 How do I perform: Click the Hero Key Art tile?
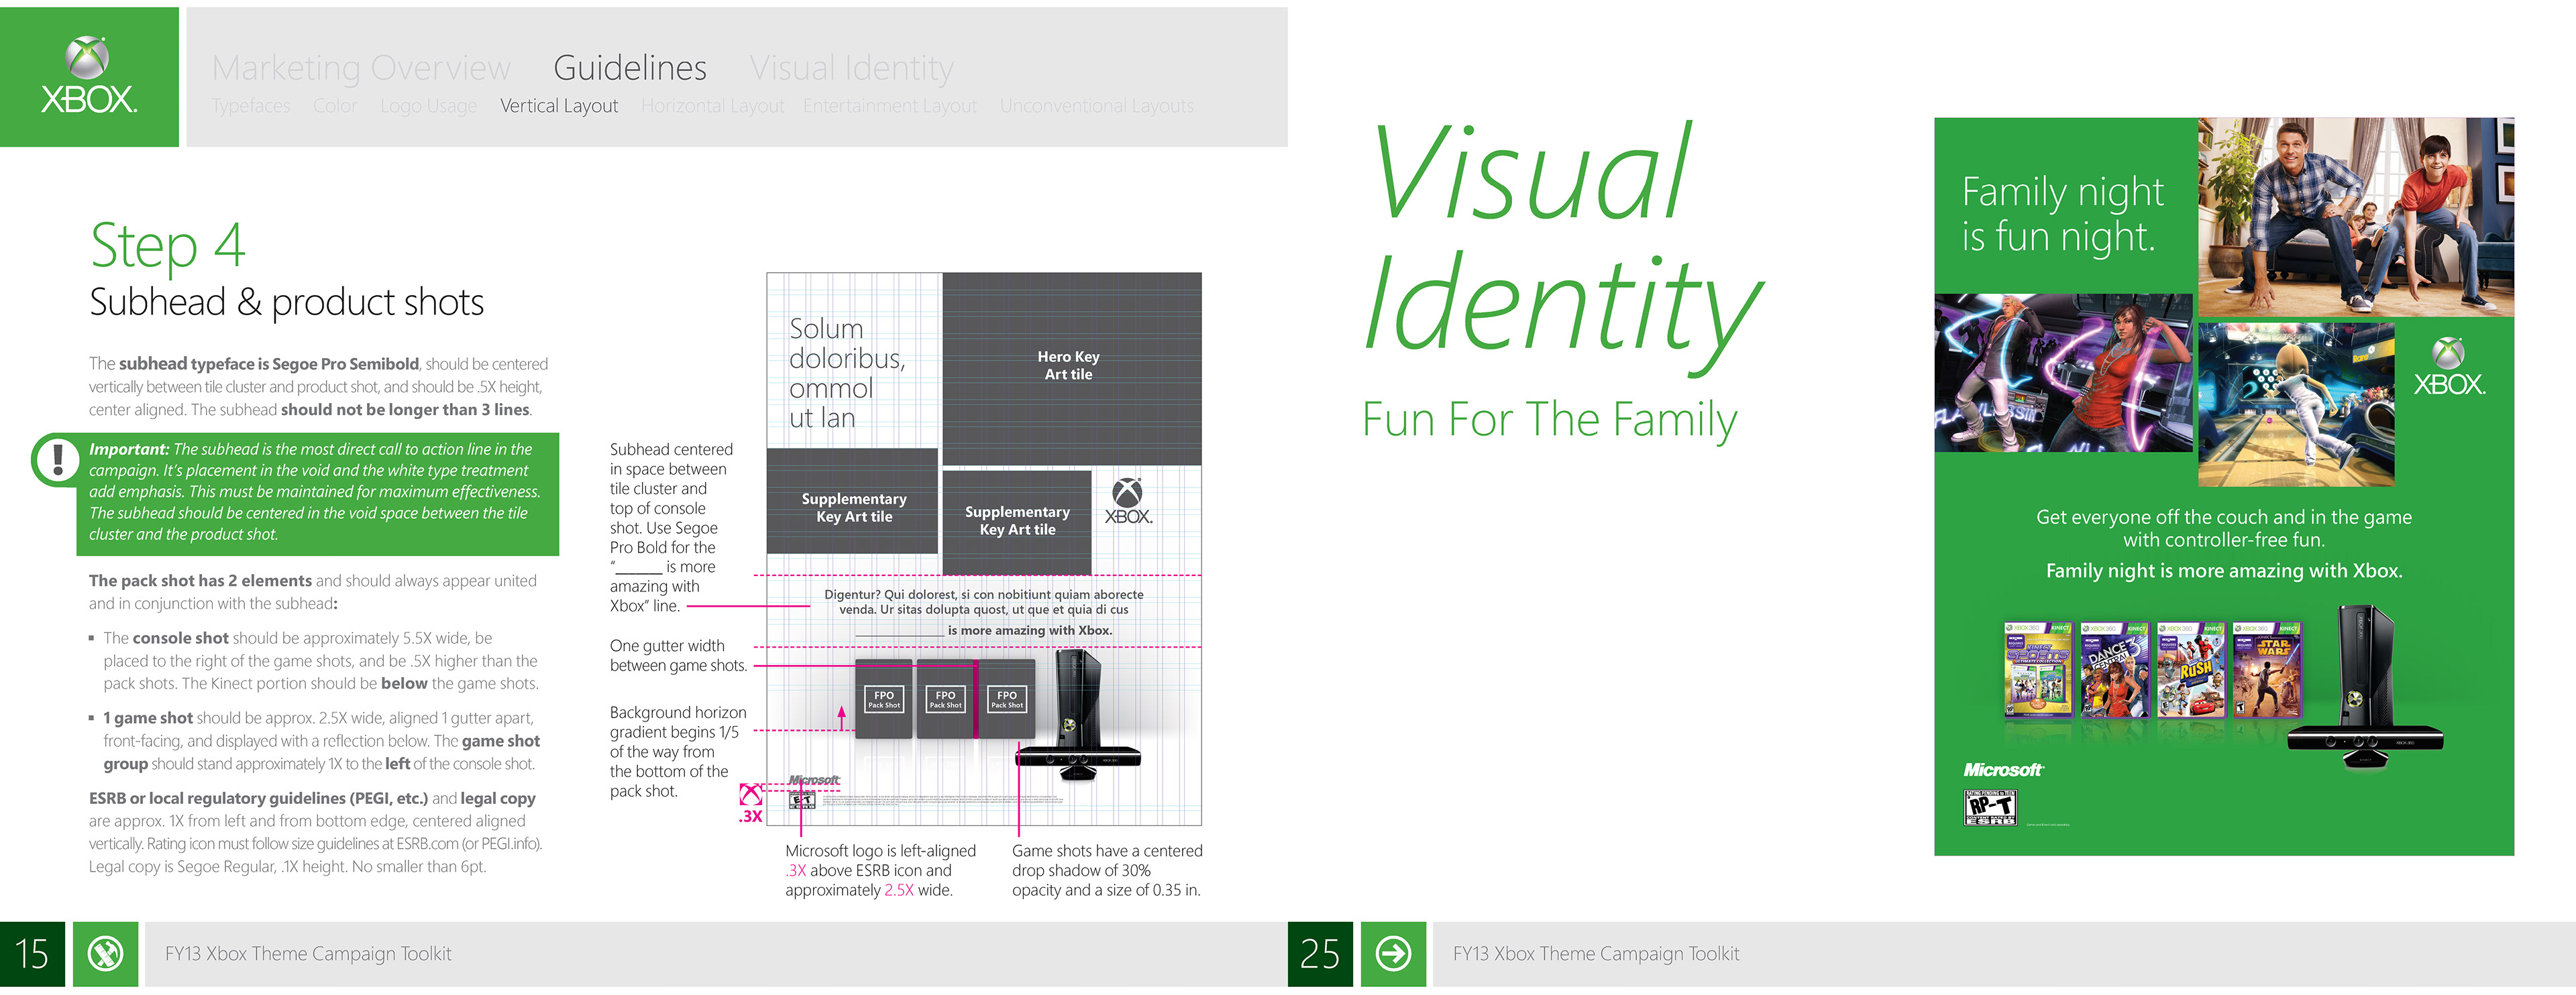tap(1071, 367)
